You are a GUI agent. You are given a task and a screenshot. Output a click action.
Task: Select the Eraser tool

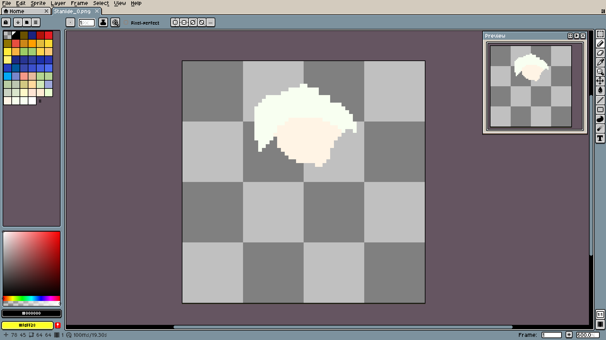click(600, 53)
